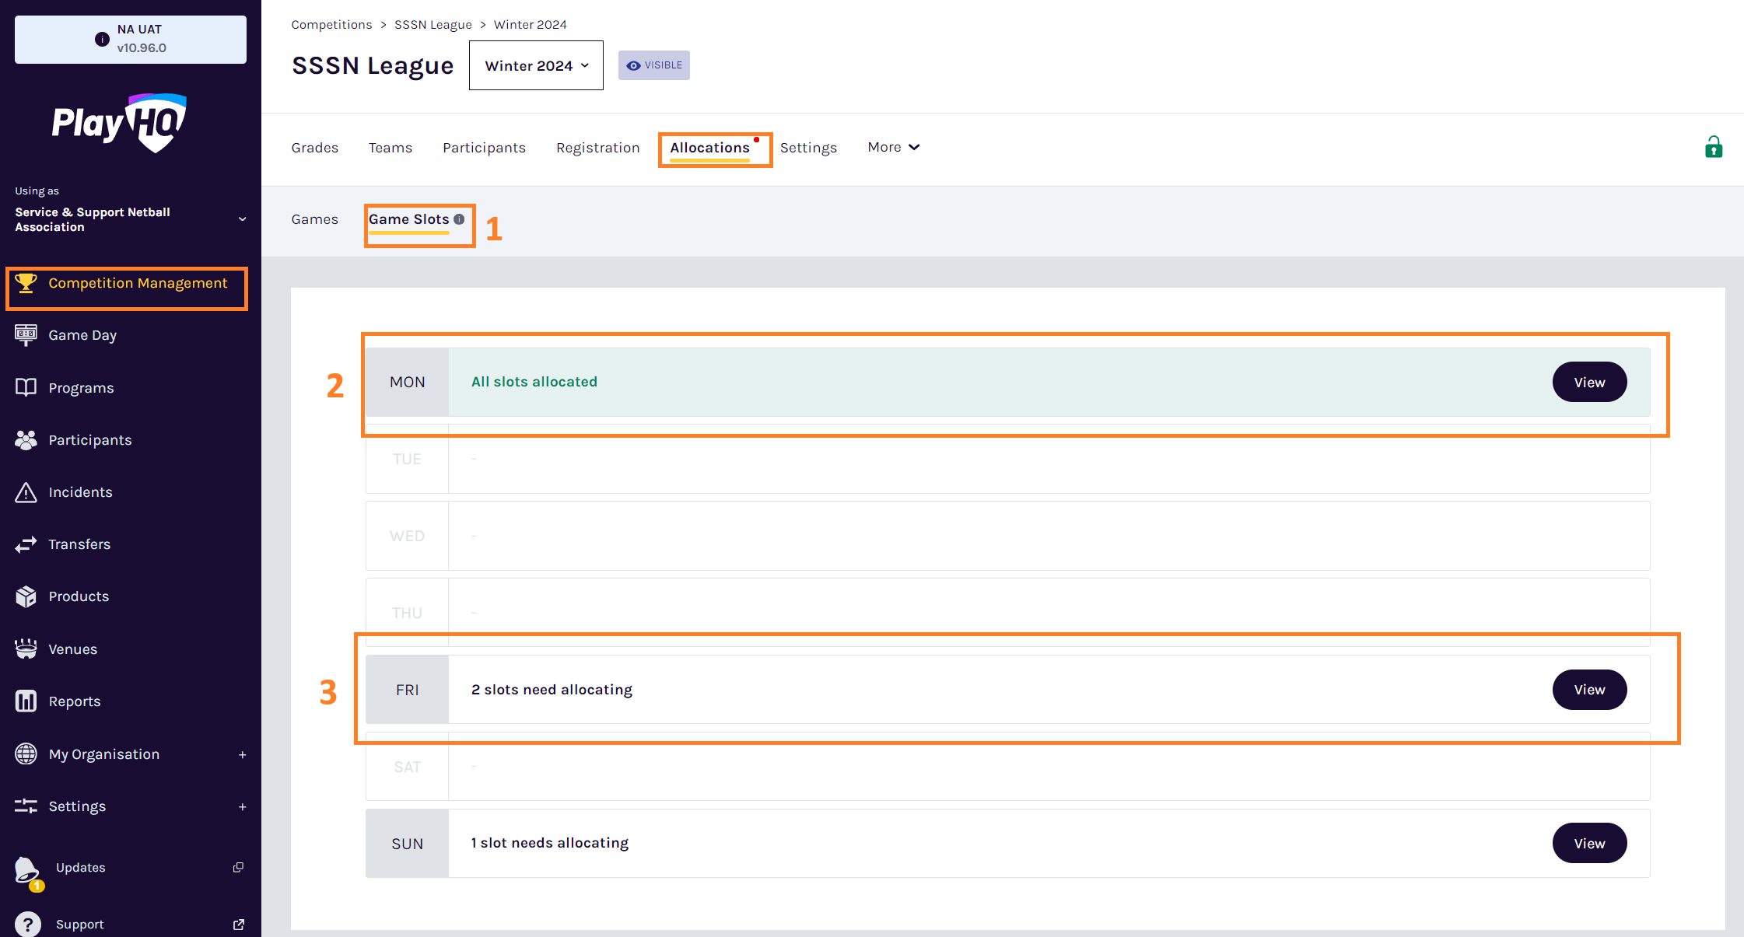The height and width of the screenshot is (937, 1744).
Task: Click the Products box icon
Action: click(26, 596)
